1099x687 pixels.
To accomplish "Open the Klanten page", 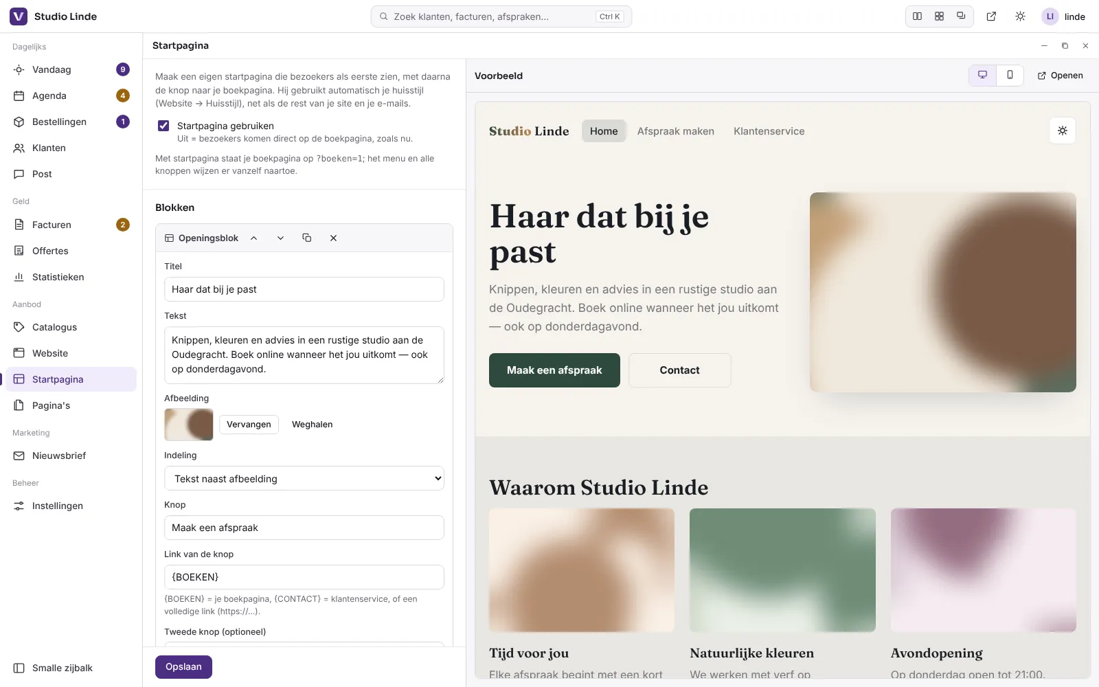I will tap(71, 148).
